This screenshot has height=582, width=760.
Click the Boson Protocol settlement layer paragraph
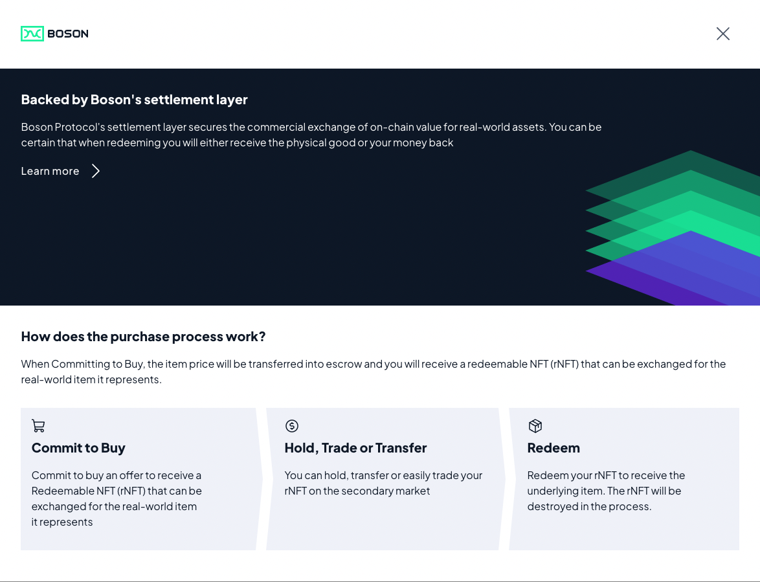click(x=311, y=135)
